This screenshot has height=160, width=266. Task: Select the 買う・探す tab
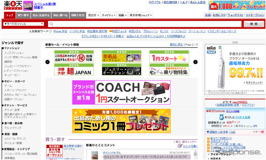click(x=23, y=15)
